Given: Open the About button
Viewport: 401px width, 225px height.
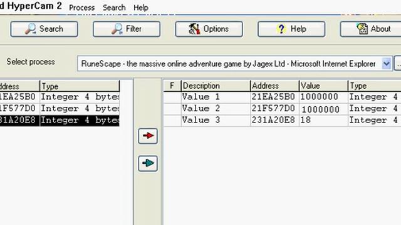Looking at the screenshot, I should click(371, 29).
